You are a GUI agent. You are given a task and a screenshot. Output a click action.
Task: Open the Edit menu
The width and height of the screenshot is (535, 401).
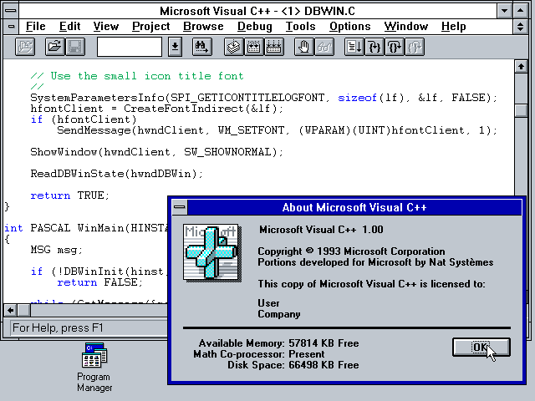click(69, 26)
